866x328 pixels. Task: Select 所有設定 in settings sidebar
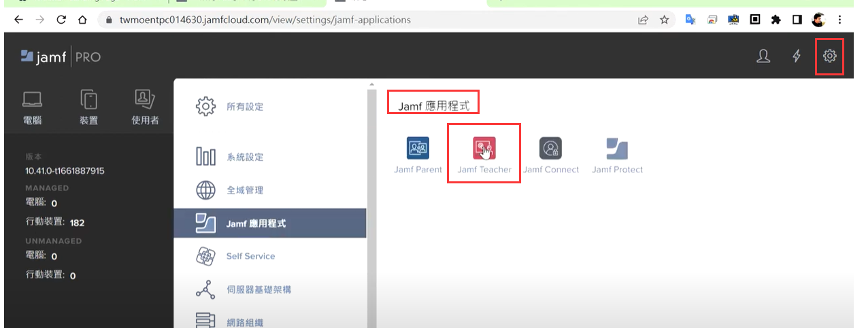click(270, 107)
